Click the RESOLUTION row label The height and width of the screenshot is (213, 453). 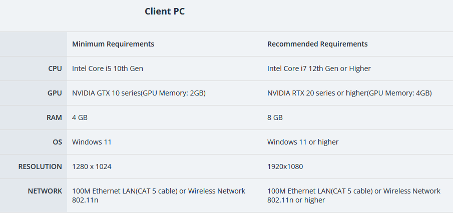tap(40, 166)
